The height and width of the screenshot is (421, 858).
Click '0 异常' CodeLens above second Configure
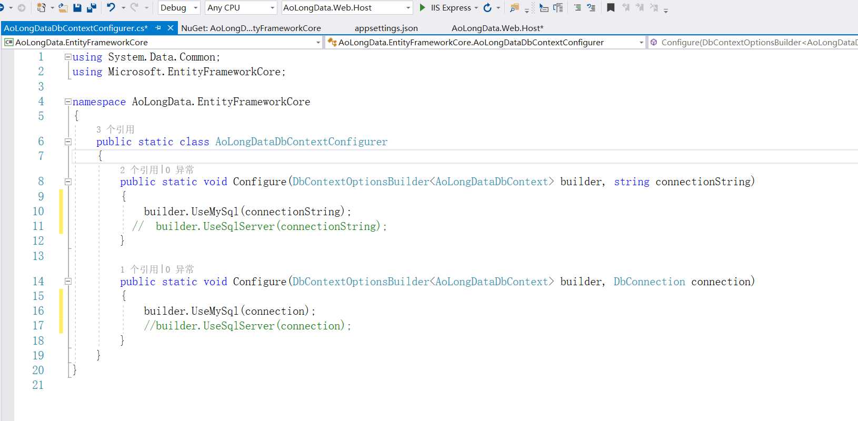point(180,269)
